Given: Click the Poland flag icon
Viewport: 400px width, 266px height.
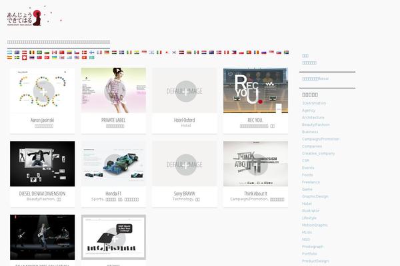Looking at the screenshot, I should pos(241,53).
